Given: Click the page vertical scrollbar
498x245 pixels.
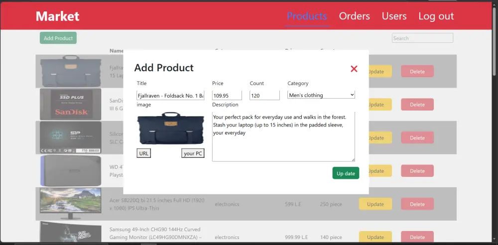Looking at the screenshot, I should pos(495,41).
